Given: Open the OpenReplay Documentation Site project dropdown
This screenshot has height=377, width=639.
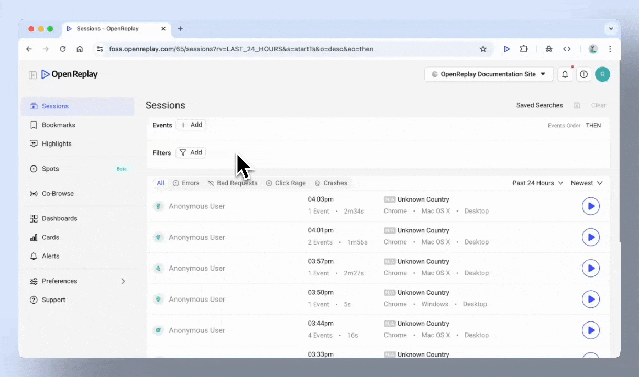Looking at the screenshot, I should 489,74.
